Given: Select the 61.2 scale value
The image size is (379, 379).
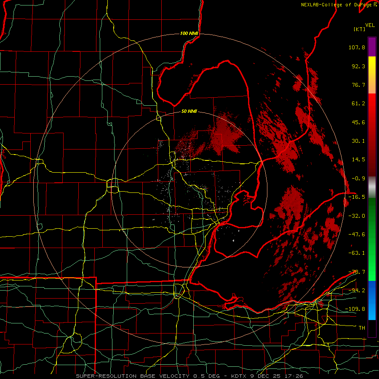Looking at the screenshot, I should click(x=358, y=104).
